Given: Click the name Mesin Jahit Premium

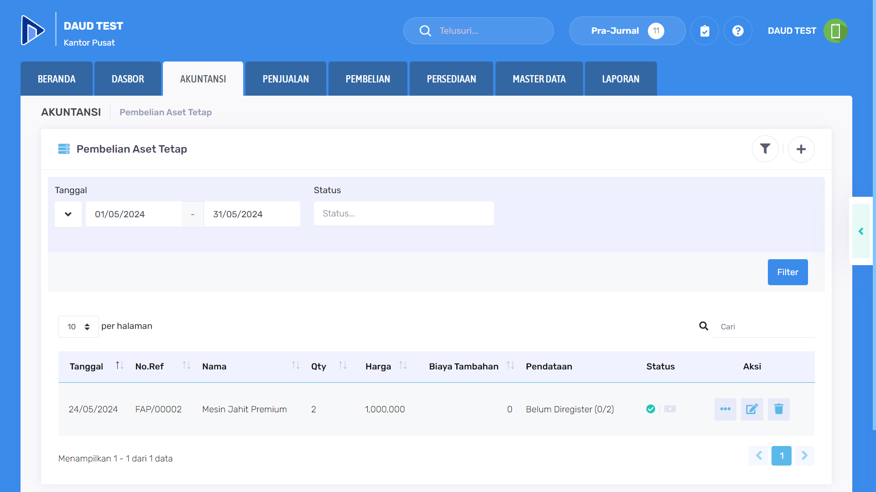Looking at the screenshot, I should [245, 409].
